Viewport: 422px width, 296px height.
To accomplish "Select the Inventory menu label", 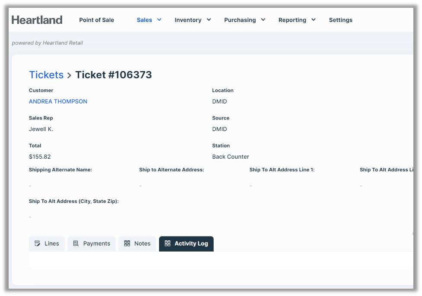I will 188,20.
